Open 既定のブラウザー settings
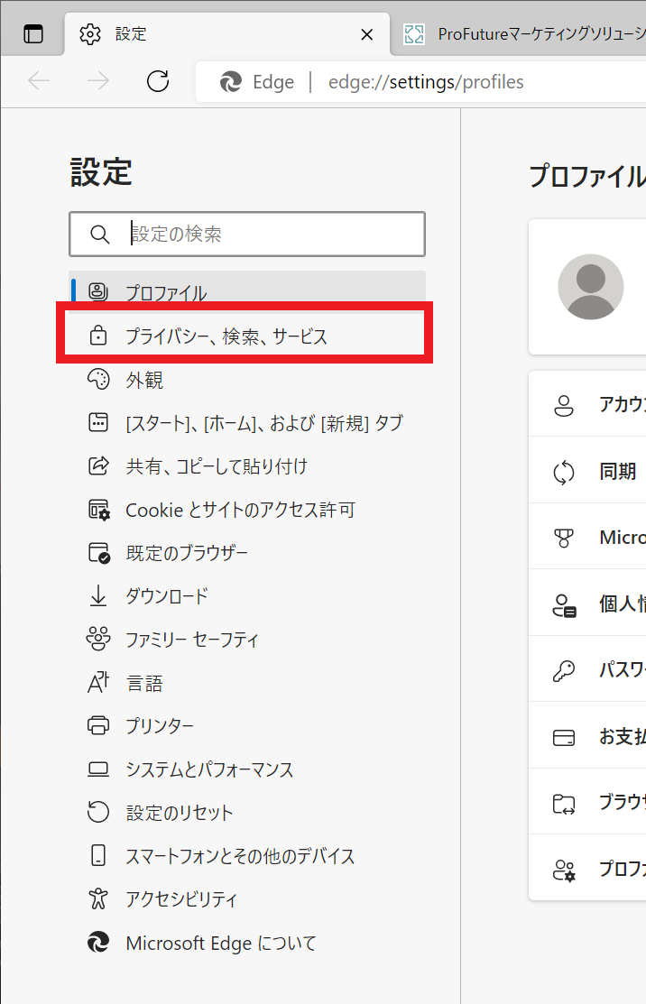The image size is (646, 1004). coord(247,553)
